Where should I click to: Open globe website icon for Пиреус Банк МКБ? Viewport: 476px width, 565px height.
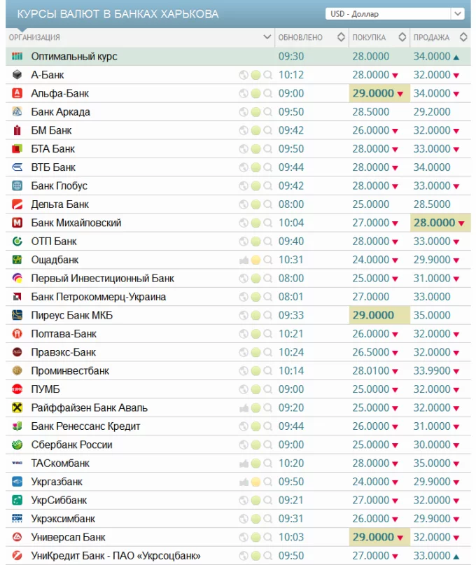244,315
